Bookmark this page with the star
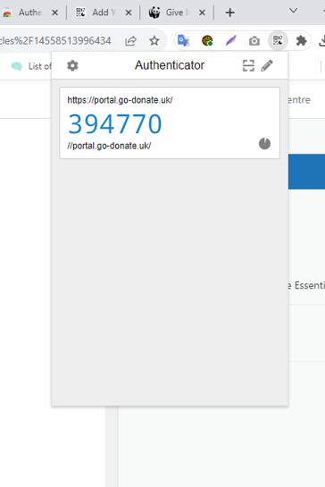 (x=154, y=41)
